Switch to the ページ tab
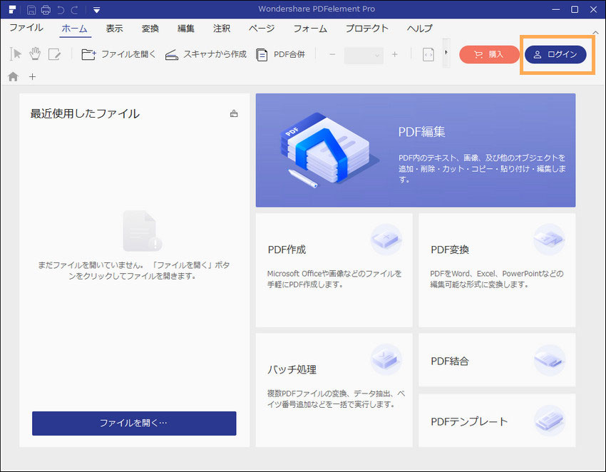 (x=262, y=29)
